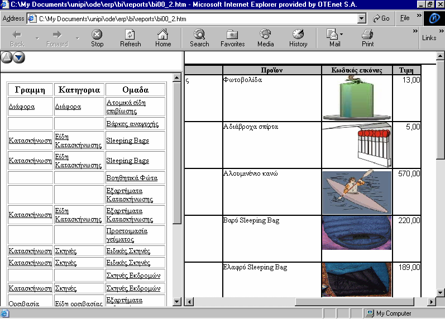The height and width of the screenshot is (319, 445).
Task: Open the Βάρκες αναψυχής link
Action: click(x=132, y=124)
